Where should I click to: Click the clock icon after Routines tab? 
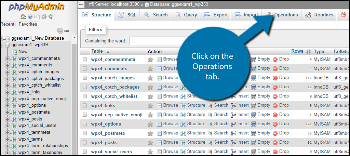343,15
